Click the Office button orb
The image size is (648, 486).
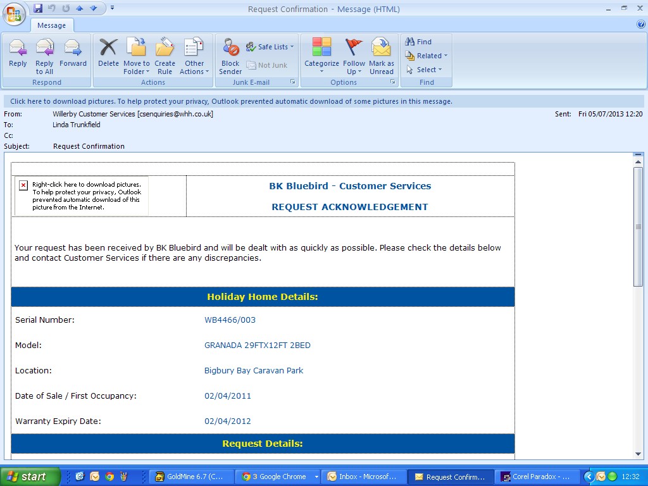click(x=14, y=15)
